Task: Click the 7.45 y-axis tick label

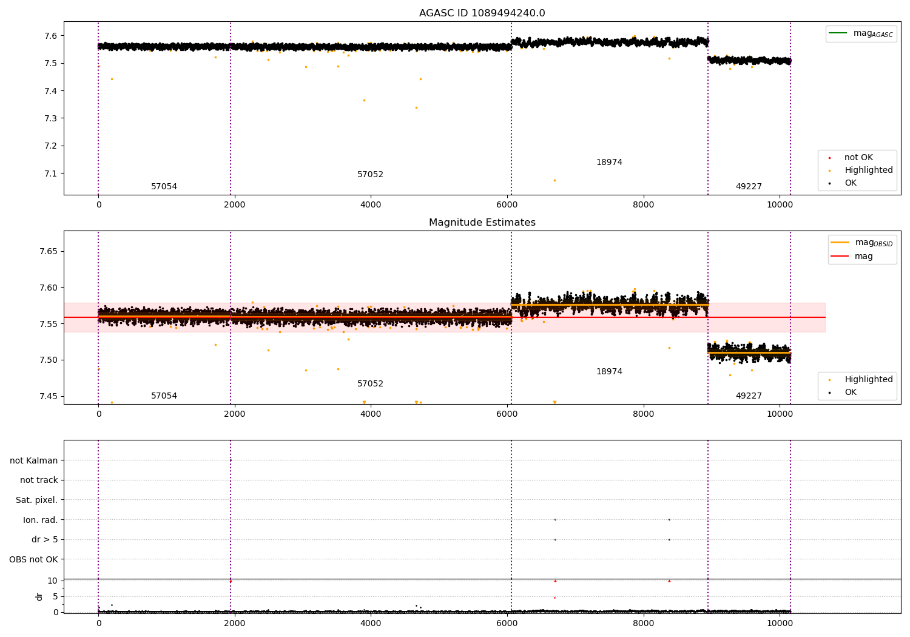Action: coord(48,397)
